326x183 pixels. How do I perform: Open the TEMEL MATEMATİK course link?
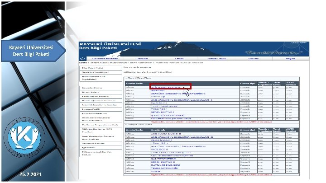[164, 168]
